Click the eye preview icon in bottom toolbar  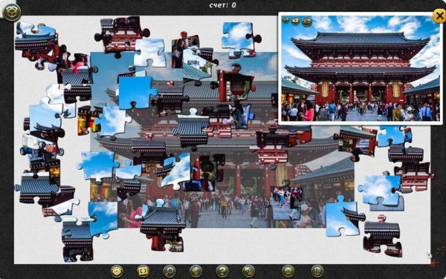[117, 271]
